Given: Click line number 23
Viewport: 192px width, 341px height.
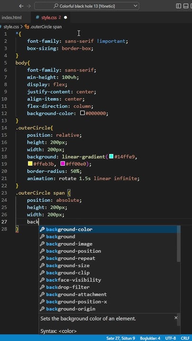Looking at the screenshot, I should [4, 193].
